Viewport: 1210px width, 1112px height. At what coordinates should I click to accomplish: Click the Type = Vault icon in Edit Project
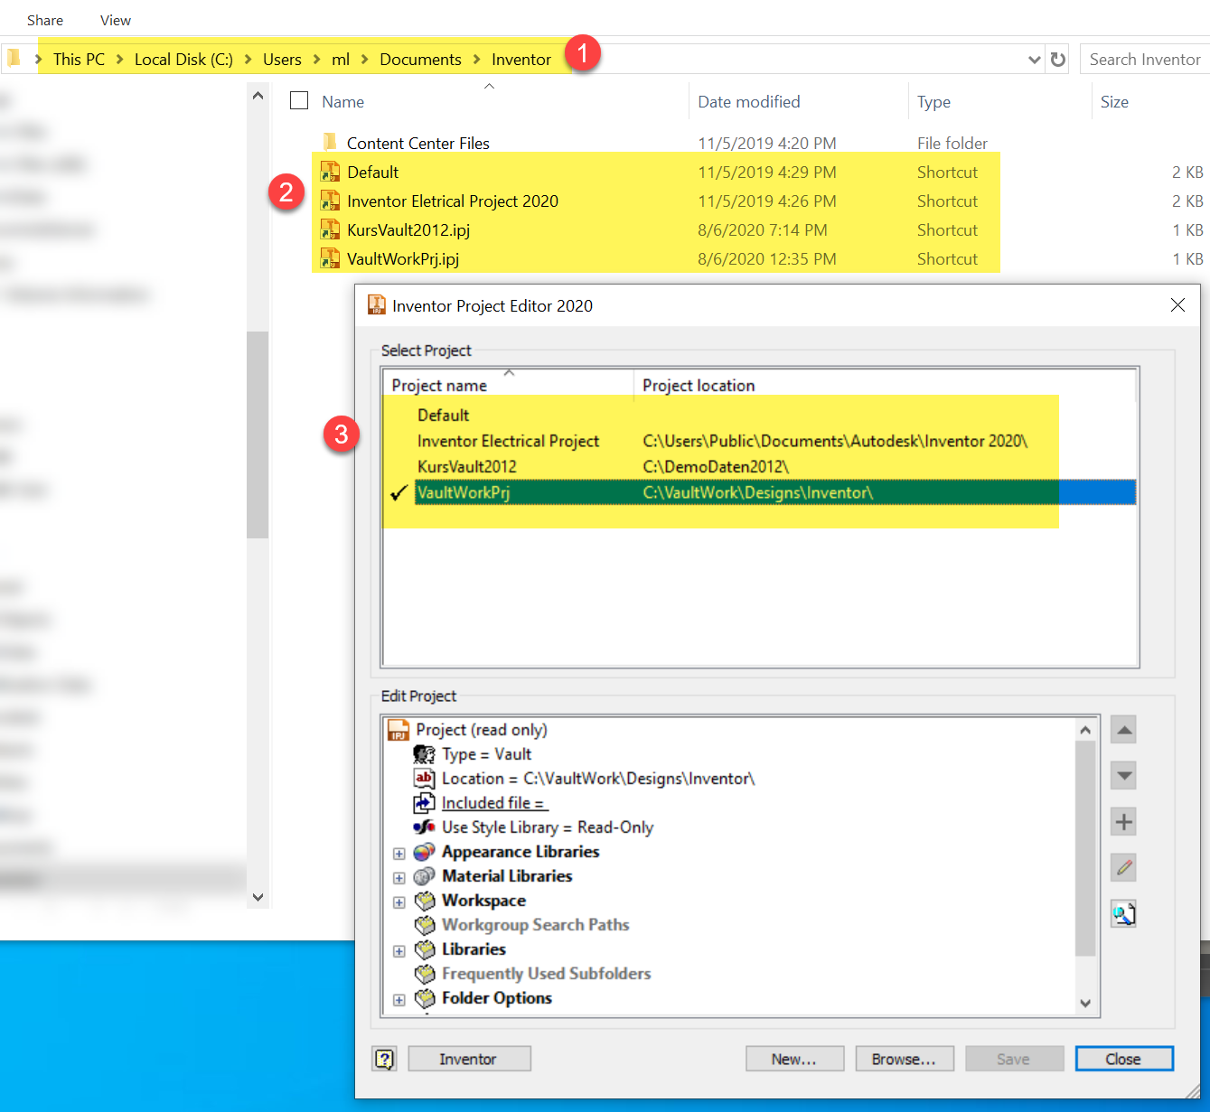[x=425, y=753]
